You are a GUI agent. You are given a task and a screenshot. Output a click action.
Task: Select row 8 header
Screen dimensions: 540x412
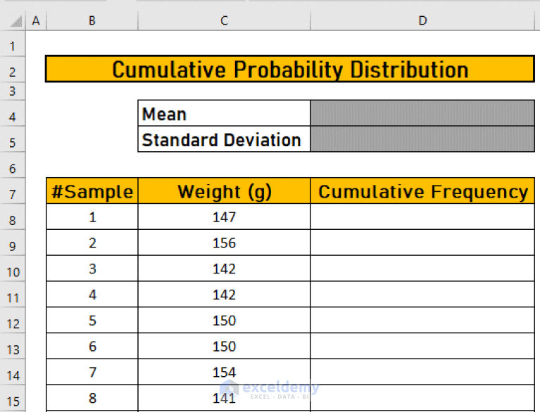pos(13,217)
